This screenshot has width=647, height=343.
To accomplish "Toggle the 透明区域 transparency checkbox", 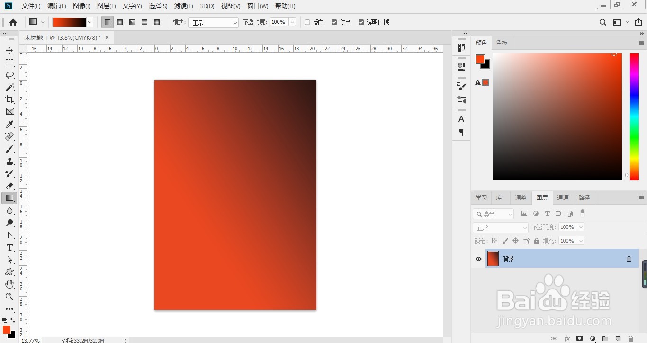I will click(x=361, y=22).
